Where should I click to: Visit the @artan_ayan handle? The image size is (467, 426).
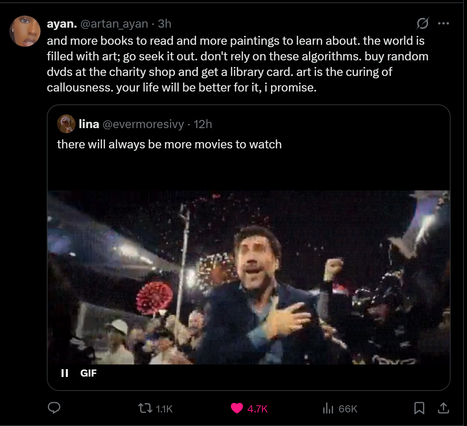(114, 23)
